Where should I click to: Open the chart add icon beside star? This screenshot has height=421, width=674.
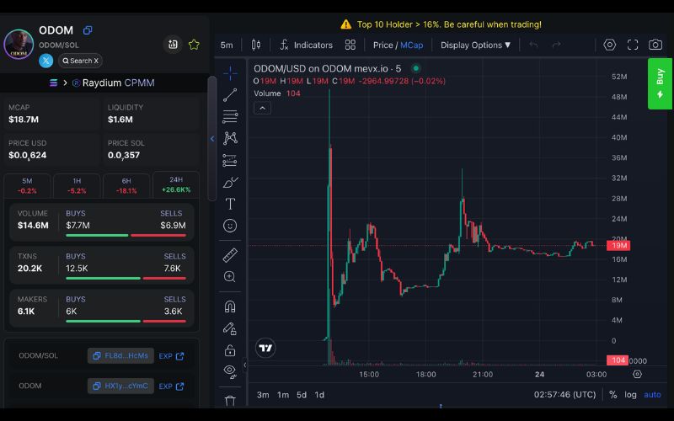click(x=173, y=45)
